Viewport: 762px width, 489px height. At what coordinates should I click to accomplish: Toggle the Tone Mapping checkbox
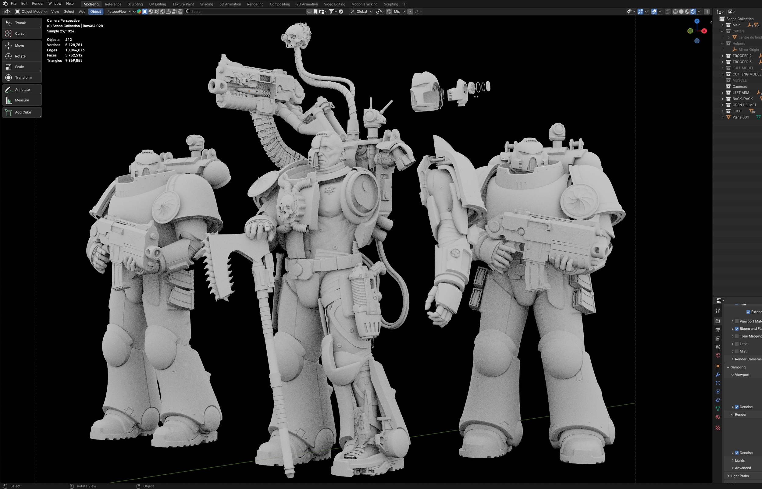737,337
